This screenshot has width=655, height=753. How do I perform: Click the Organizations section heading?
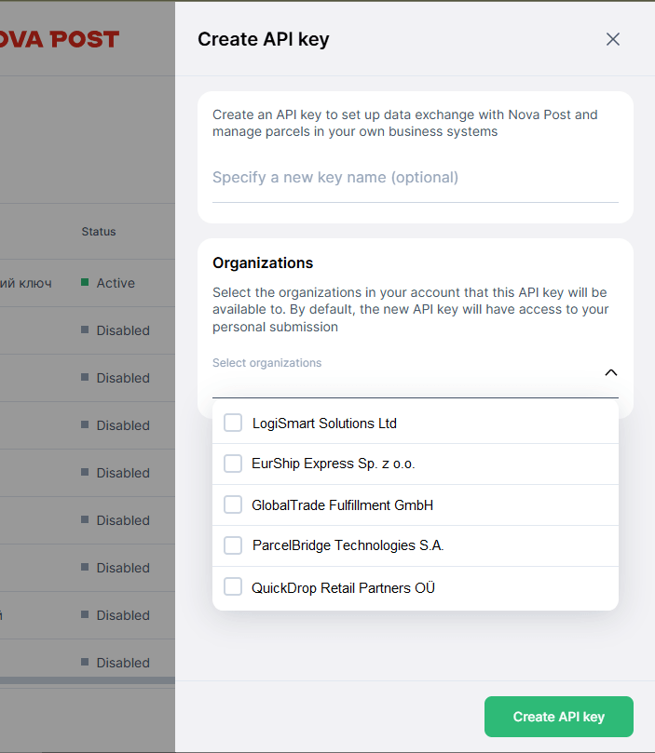point(263,263)
